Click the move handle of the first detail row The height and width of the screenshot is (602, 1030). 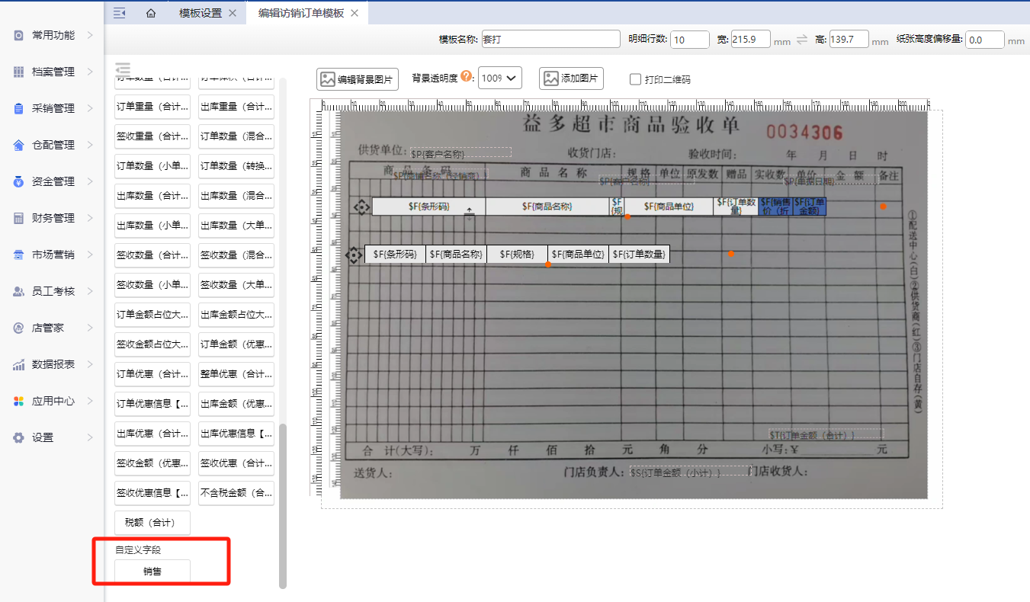[x=362, y=207]
